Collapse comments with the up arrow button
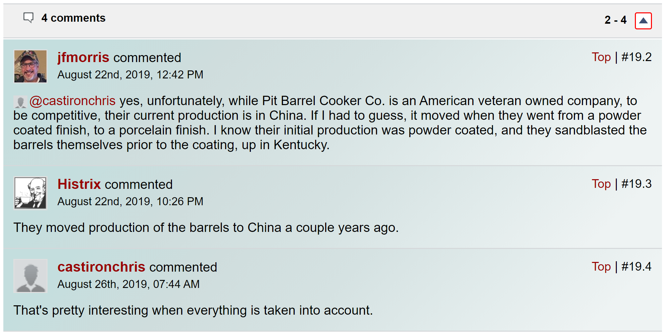The width and height of the screenshot is (670, 335). pos(643,21)
